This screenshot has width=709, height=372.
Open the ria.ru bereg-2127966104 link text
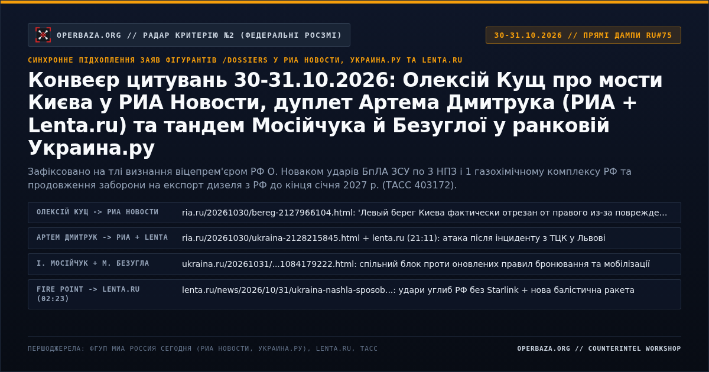tap(424, 213)
